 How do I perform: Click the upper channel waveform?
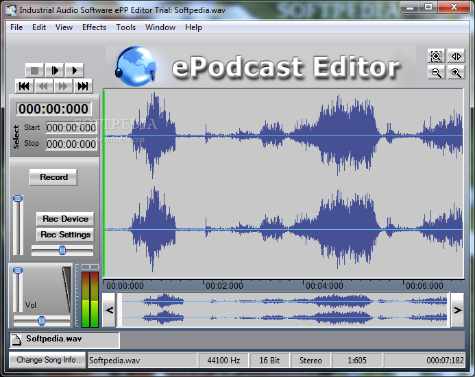284,136
